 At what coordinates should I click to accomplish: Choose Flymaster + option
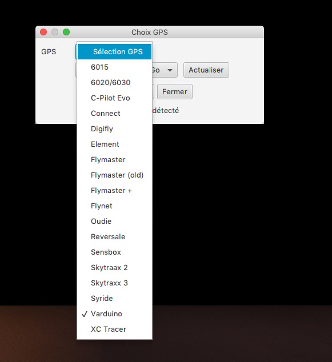[114, 191]
